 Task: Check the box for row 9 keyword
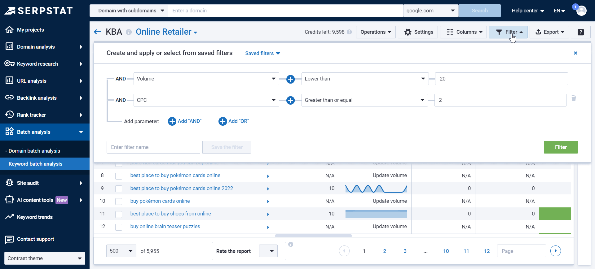tap(119, 189)
